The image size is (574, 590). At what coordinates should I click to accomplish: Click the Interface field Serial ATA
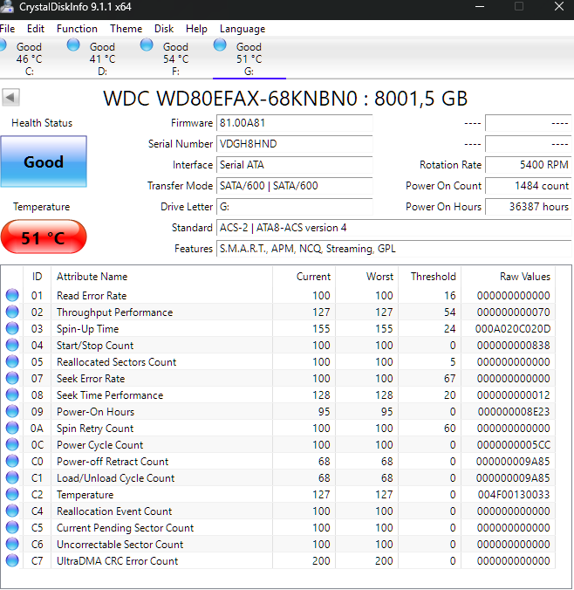(x=295, y=165)
